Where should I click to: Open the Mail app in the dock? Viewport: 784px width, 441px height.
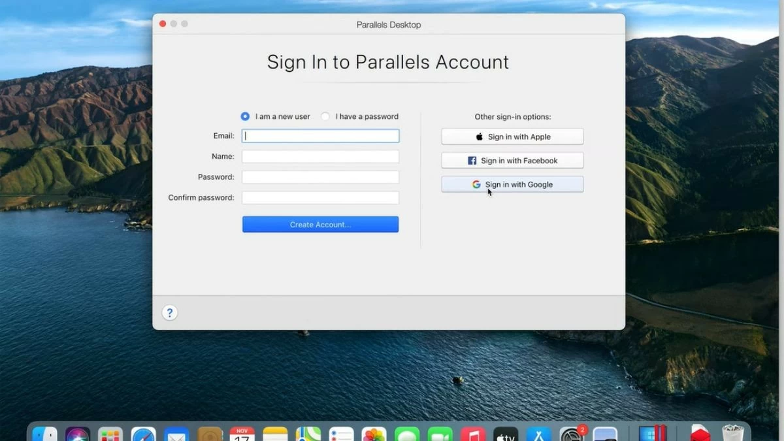[176, 434]
